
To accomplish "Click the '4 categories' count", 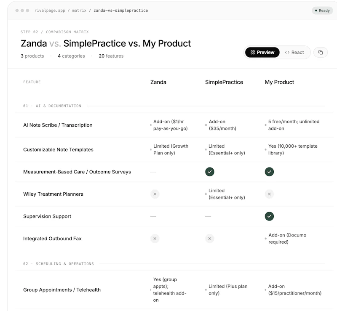I will 71,56.
